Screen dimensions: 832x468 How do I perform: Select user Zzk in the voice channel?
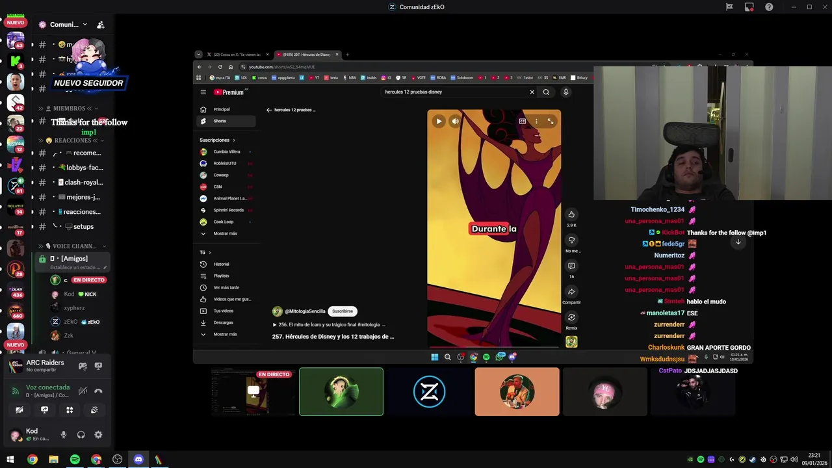pyautogui.click(x=68, y=335)
